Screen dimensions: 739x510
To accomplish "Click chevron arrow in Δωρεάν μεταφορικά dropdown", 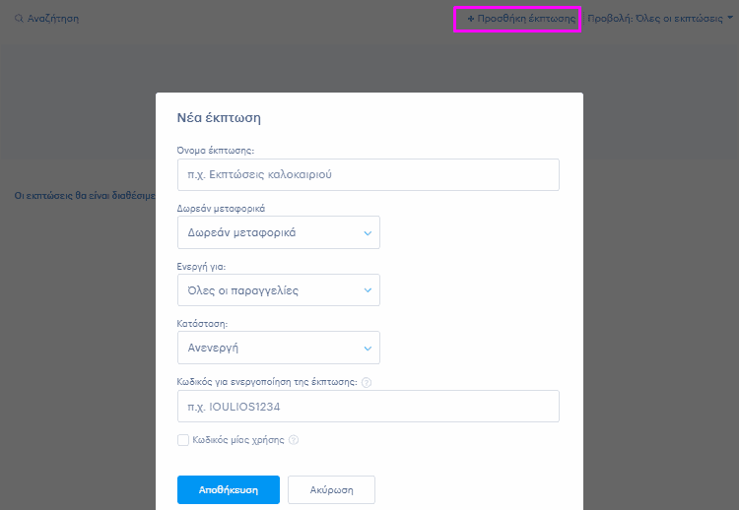I will click(x=368, y=233).
